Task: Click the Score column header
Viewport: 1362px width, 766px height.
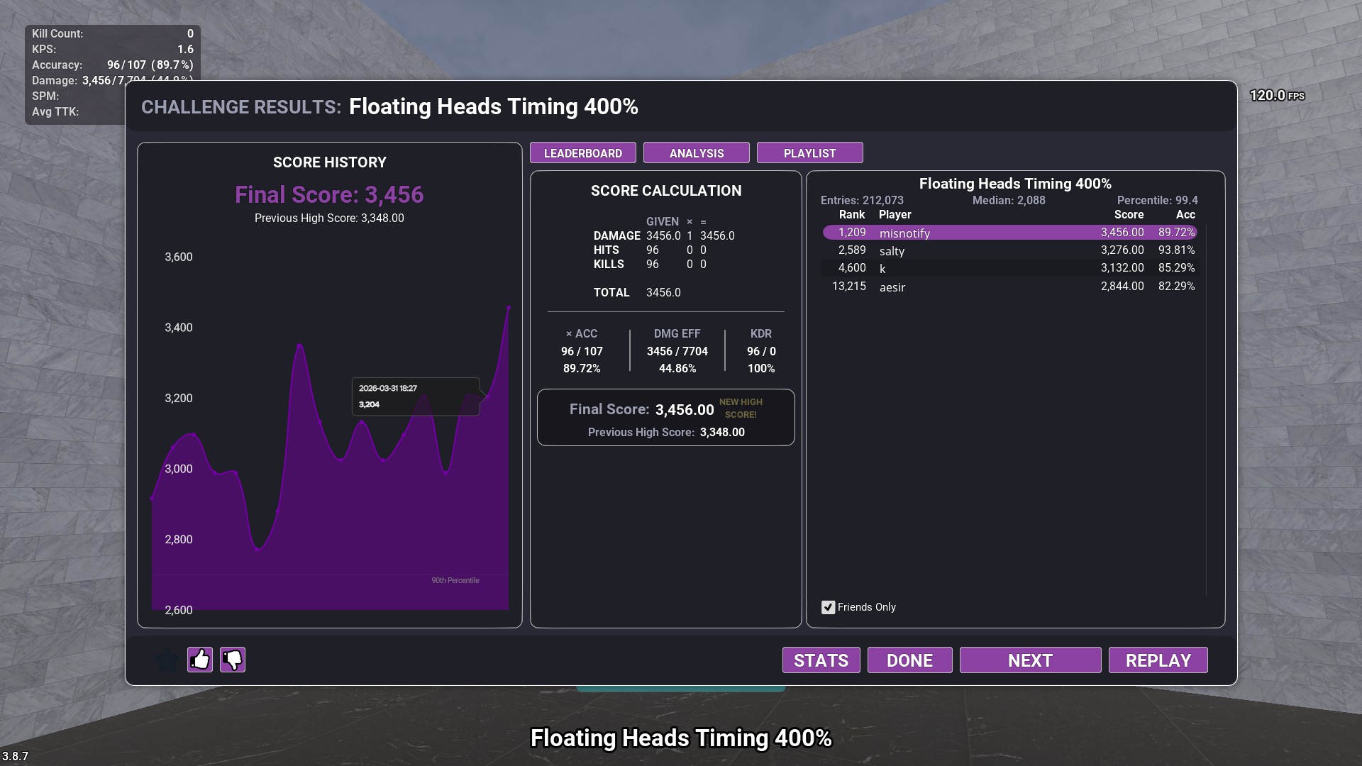Action: click(x=1128, y=215)
